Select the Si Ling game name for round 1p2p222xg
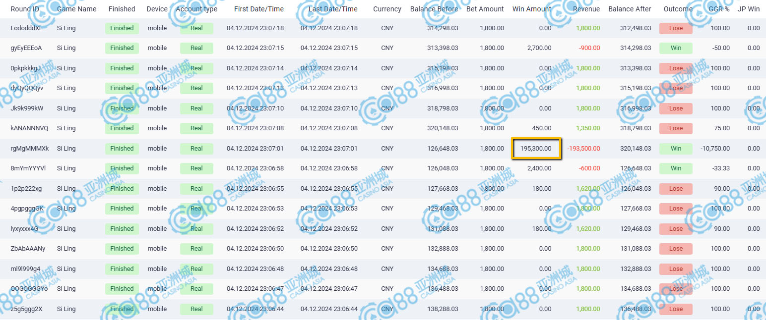Image resolution: width=766 pixels, height=320 pixels. point(66,189)
